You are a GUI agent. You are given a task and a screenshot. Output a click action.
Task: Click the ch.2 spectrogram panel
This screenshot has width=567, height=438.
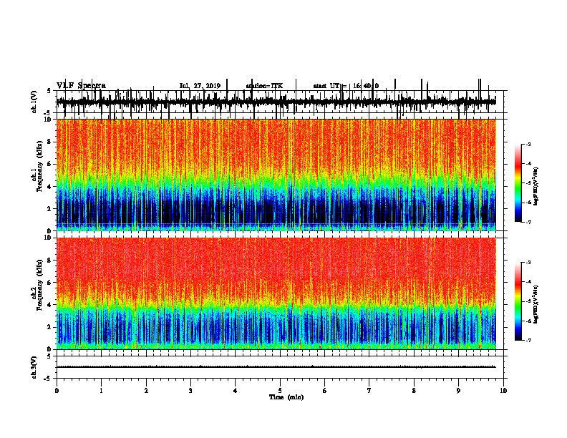click(276, 293)
